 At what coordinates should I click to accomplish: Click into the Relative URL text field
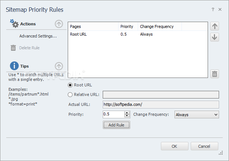tap(161, 94)
